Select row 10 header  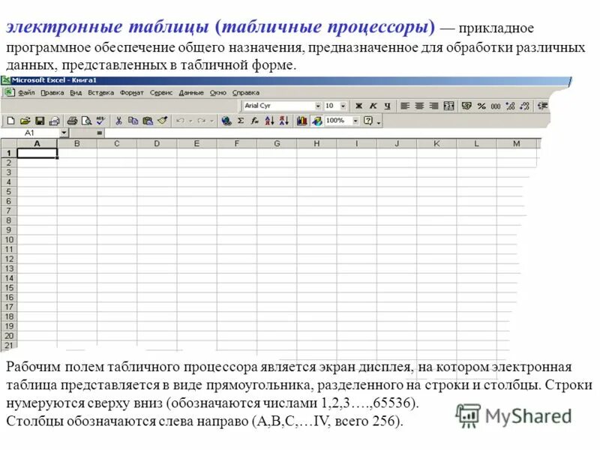[x=9, y=240]
